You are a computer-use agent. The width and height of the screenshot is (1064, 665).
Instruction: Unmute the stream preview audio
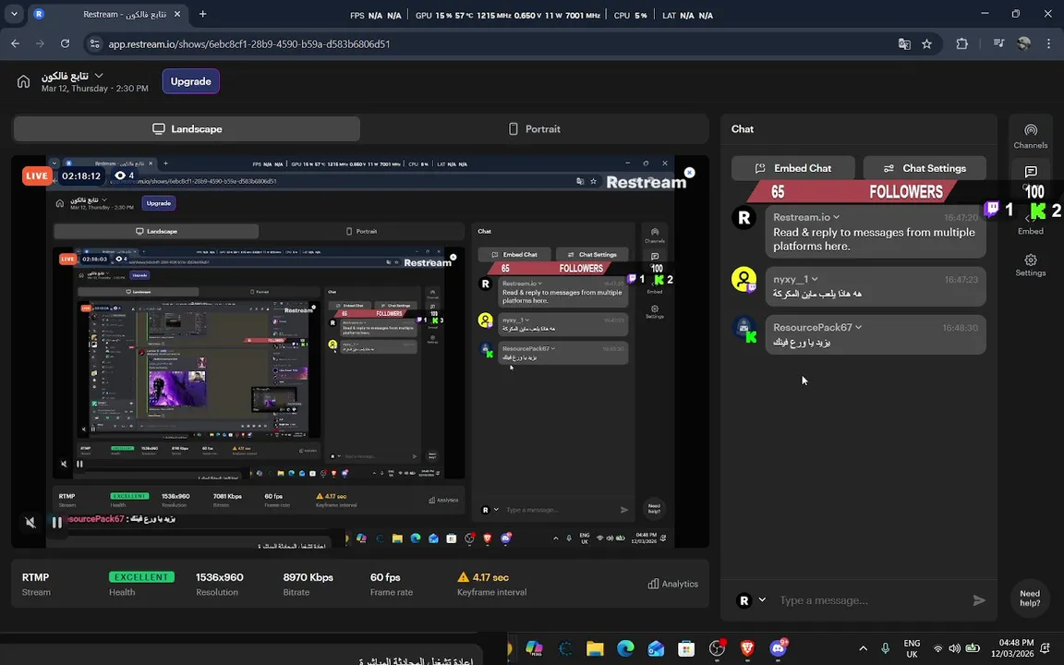tap(30, 522)
